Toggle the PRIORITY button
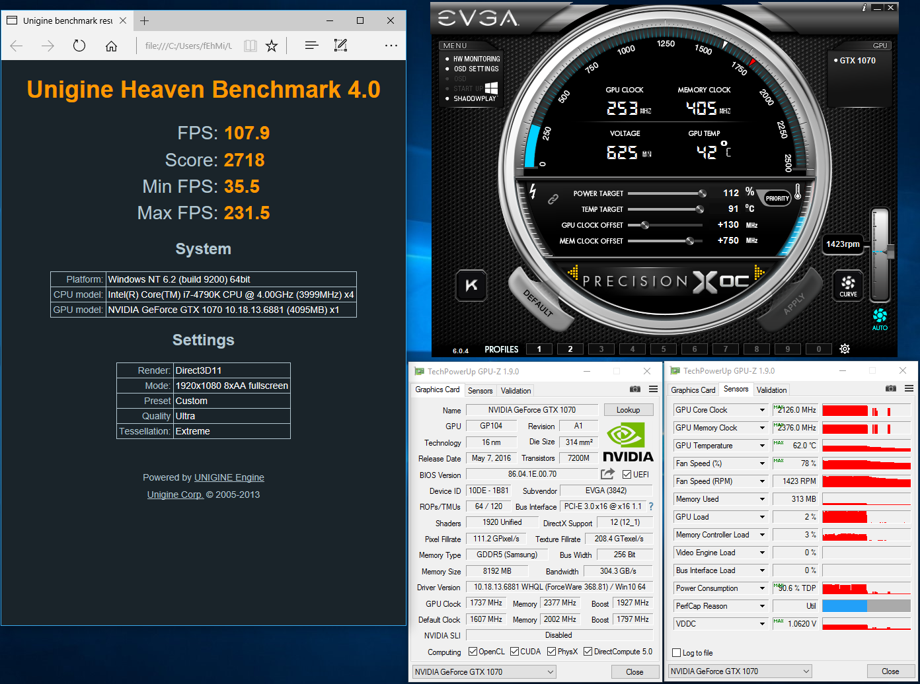 pyautogui.click(x=777, y=198)
